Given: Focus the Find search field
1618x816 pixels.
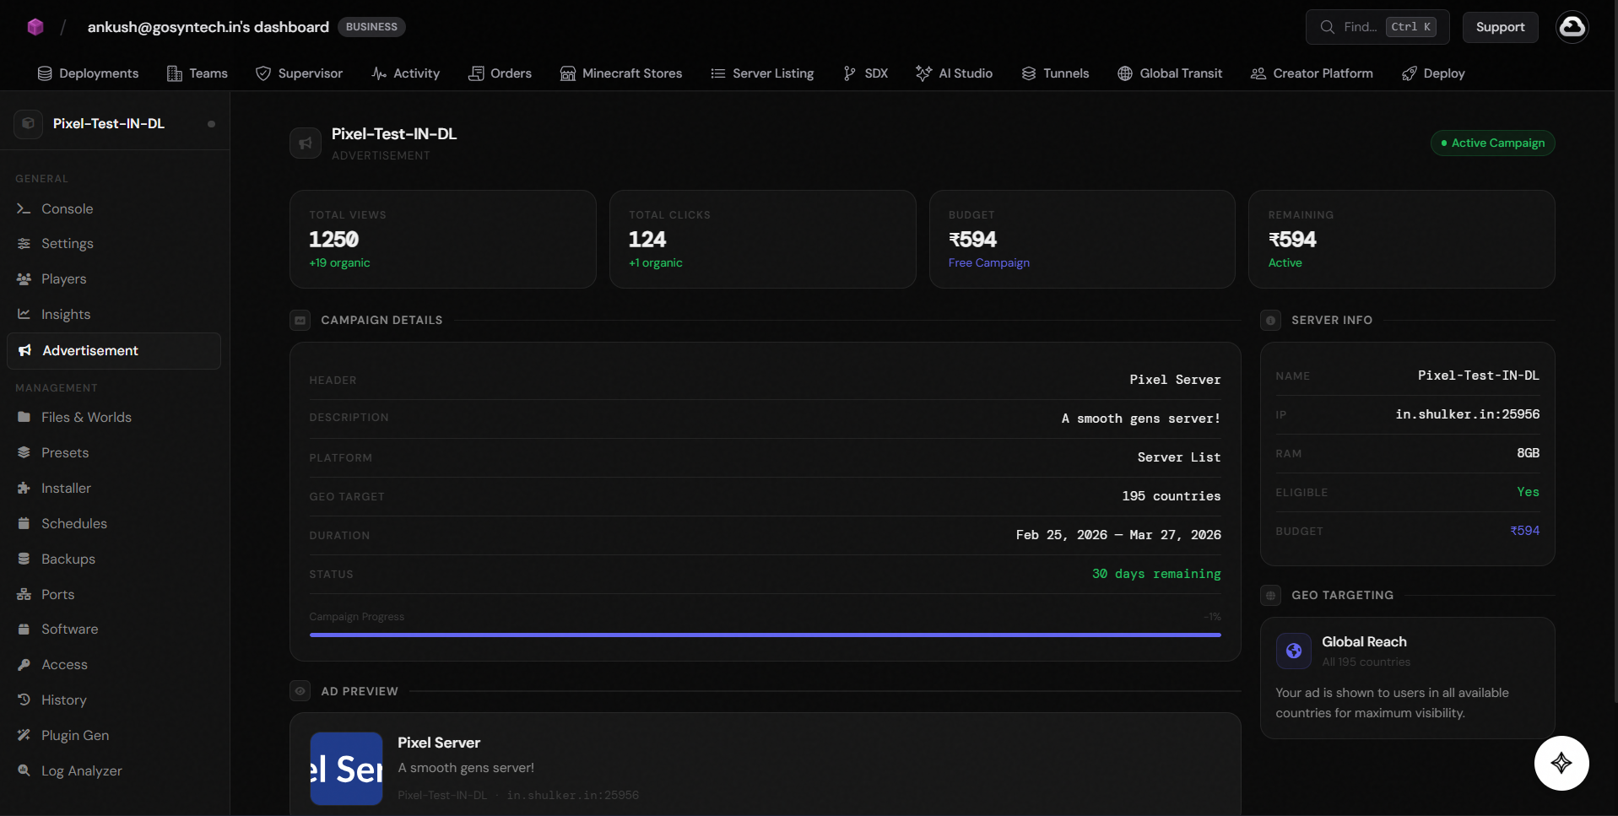Looking at the screenshot, I should coord(1377,27).
